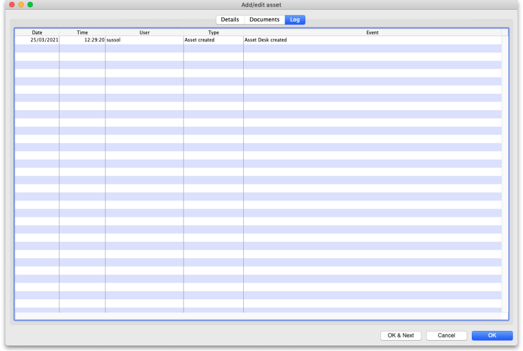Image resolution: width=523 pixels, height=351 pixels.
Task: Click the Type column header
Action: (x=213, y=32)
